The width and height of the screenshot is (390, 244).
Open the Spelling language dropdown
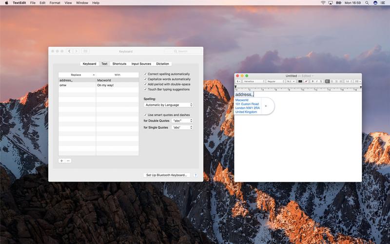pyautogui.click(x=169, y=105)
